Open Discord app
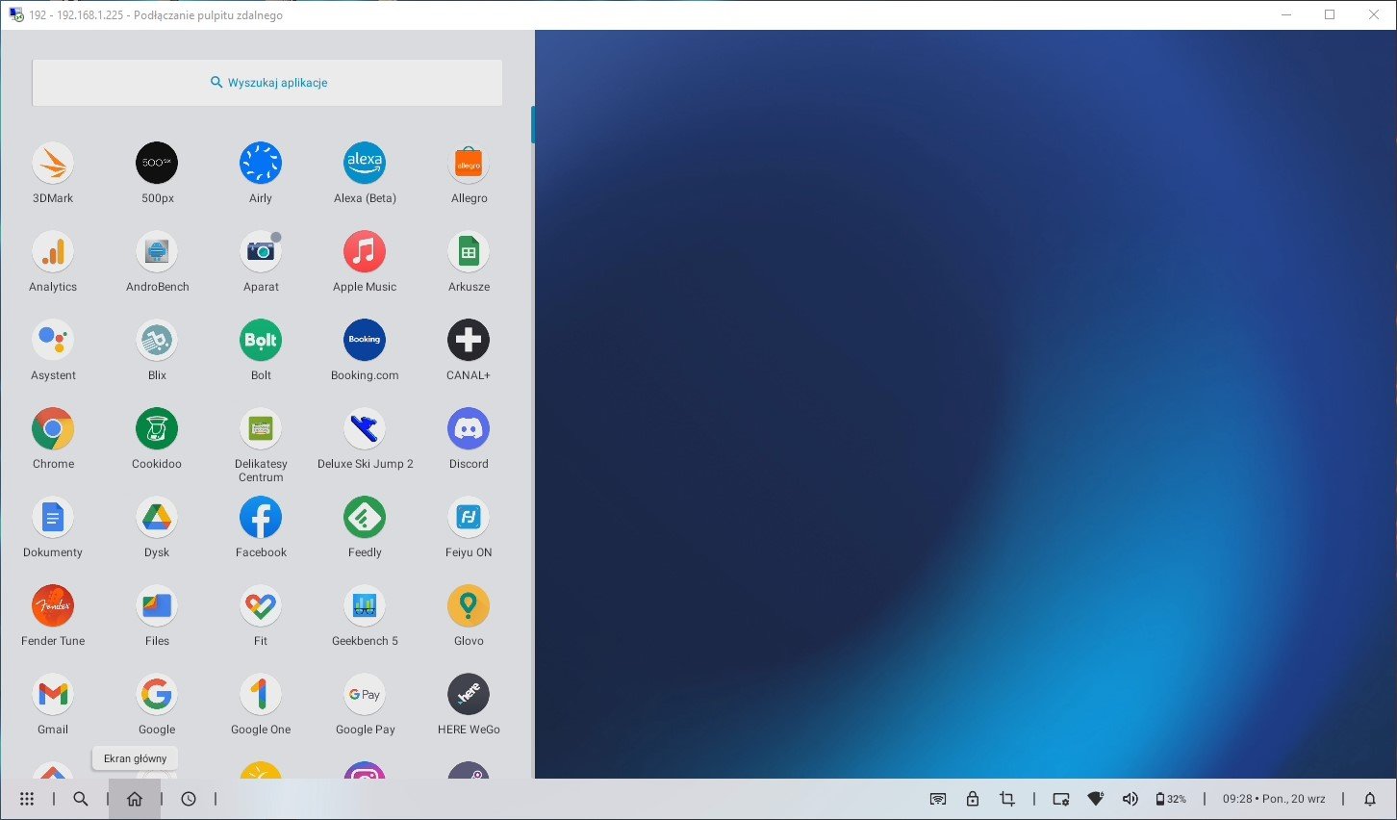The image size is (1397, 820). (x=469, y=428)
